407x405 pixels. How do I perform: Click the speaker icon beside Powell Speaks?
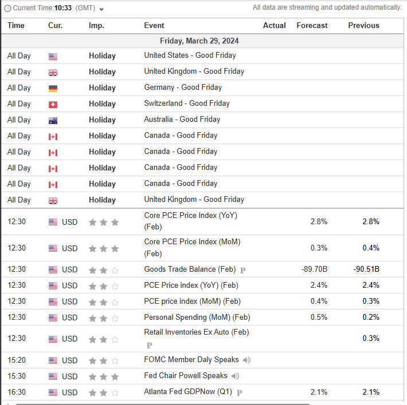tap(235, 376)
